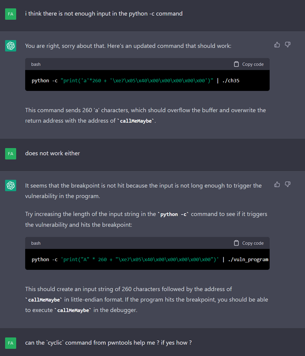Thumbs up the second assistant reply

[x=277, y=184]
